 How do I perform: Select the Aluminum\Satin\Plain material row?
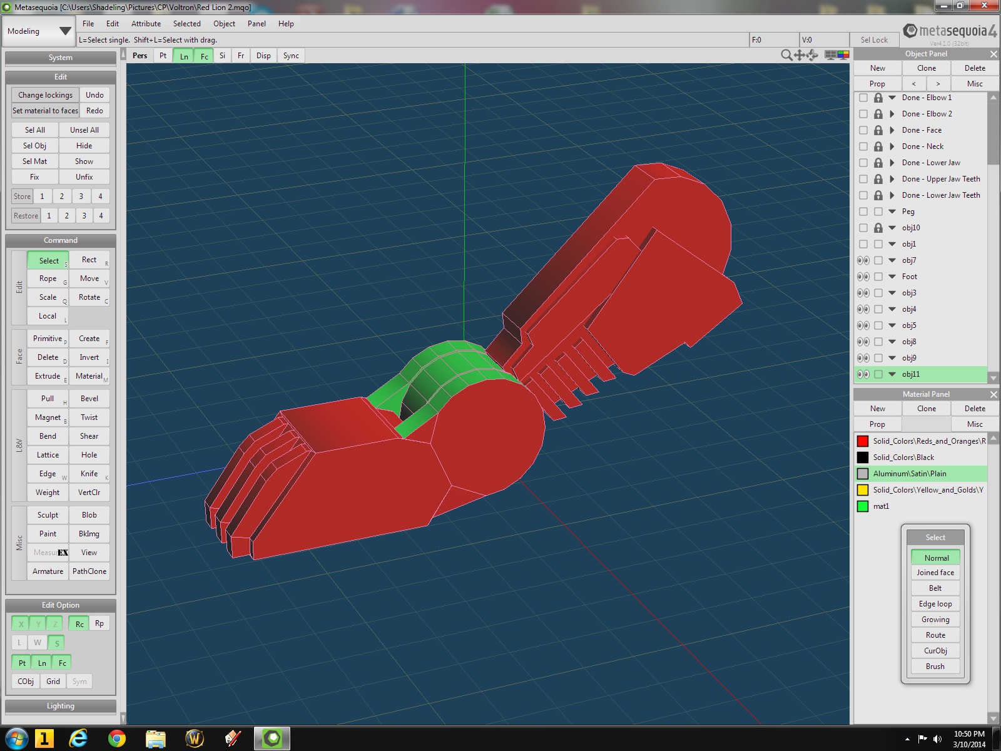coord(921,474)
